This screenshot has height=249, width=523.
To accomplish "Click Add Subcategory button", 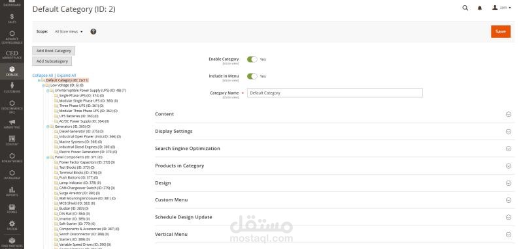I will [x=52, y=61].
